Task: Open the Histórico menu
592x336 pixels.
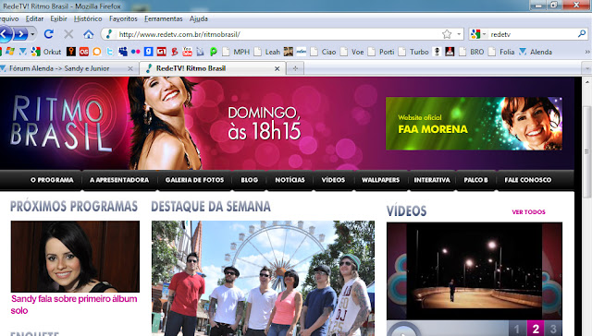Action: pyautogui.click(x=88, y=18)
